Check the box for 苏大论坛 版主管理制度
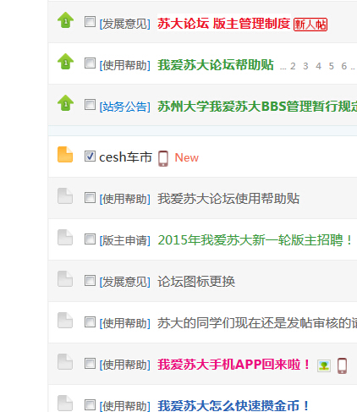 [x=90, y=22]
